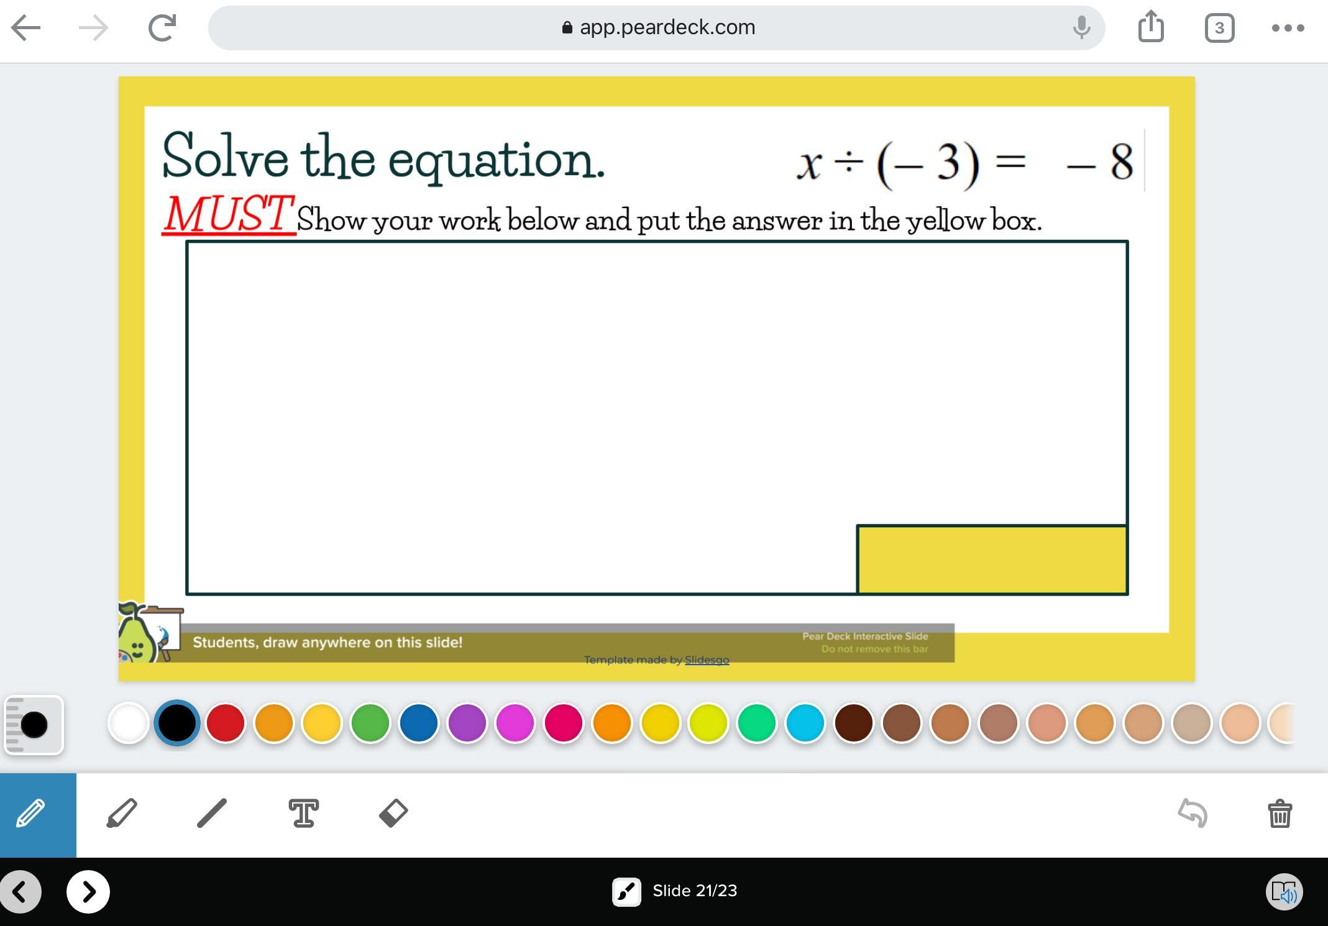Go to the previous slide
1328x926 pixels.
21,892
